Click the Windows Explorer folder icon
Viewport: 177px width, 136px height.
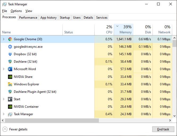click(10, 84)
